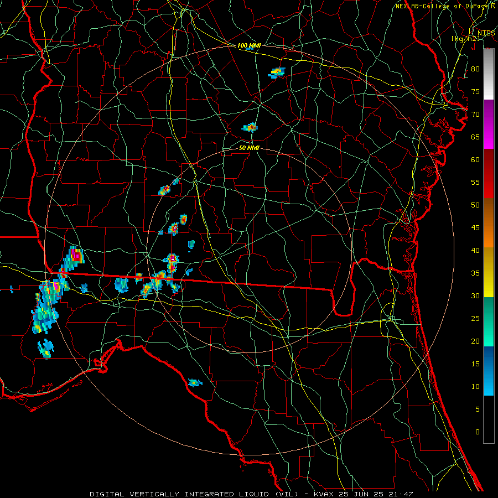Click the 50 value on the scale
498x498 pixels.
pyautogui.click(x=475, y=205)
